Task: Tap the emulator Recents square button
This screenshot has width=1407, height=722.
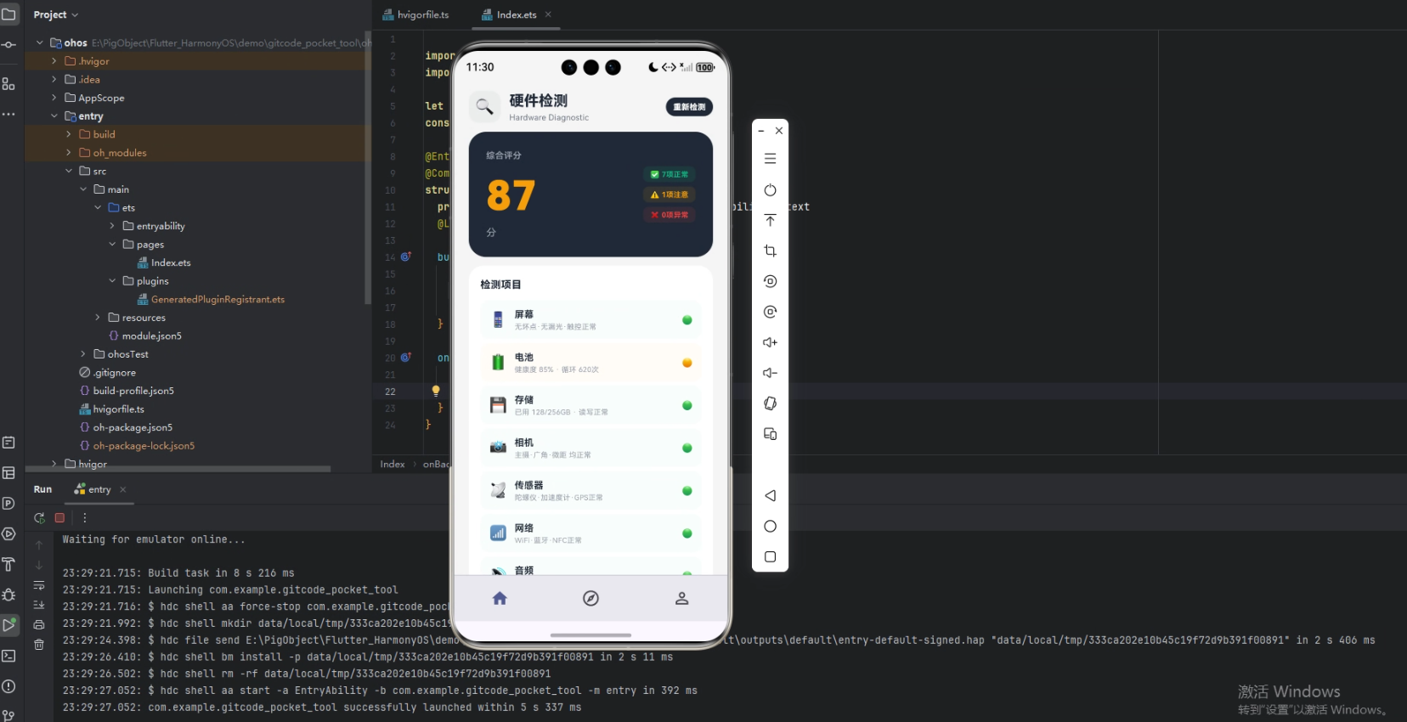Action: [770, 556]
